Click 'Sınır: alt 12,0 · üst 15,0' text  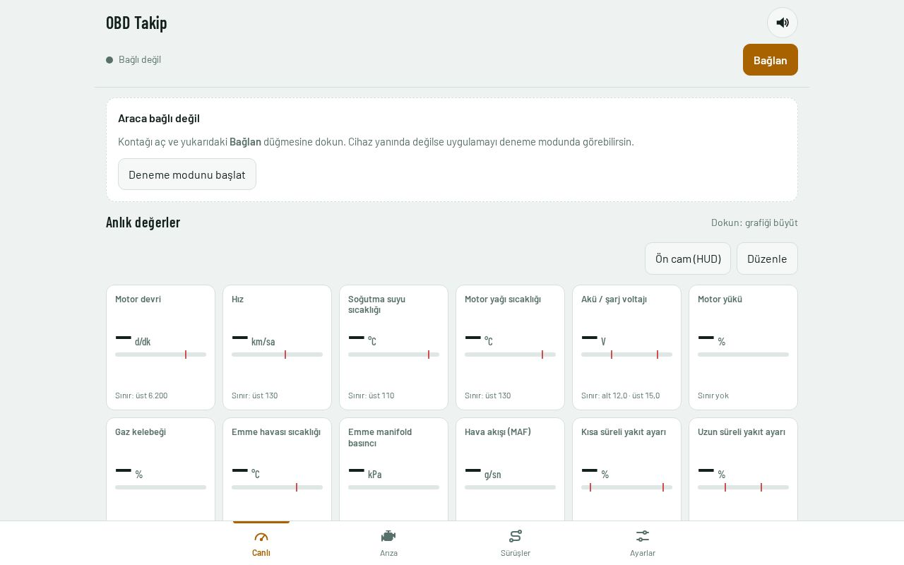(x=621, y=395)
